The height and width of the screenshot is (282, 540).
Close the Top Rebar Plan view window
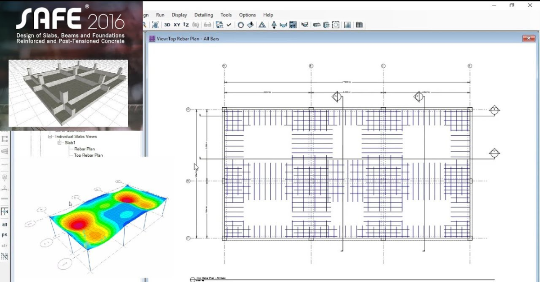pos(528,38)
